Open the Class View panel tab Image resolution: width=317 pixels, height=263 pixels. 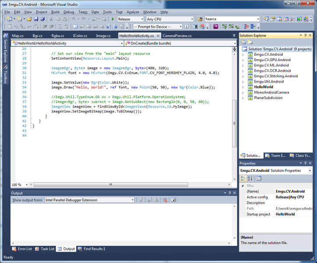coord(300,155)
